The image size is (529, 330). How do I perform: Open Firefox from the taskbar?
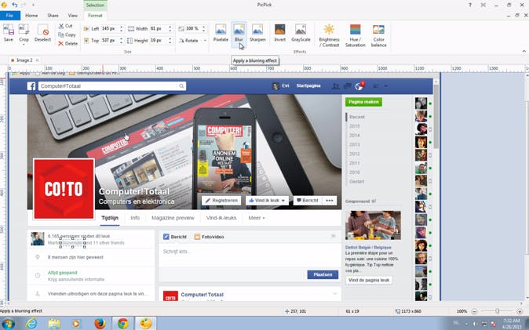(100, 324)
